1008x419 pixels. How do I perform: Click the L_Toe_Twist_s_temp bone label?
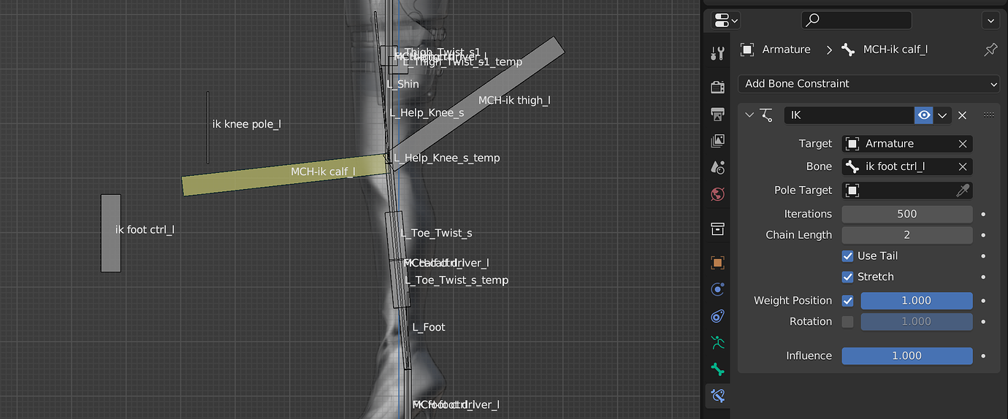(457, 280)
